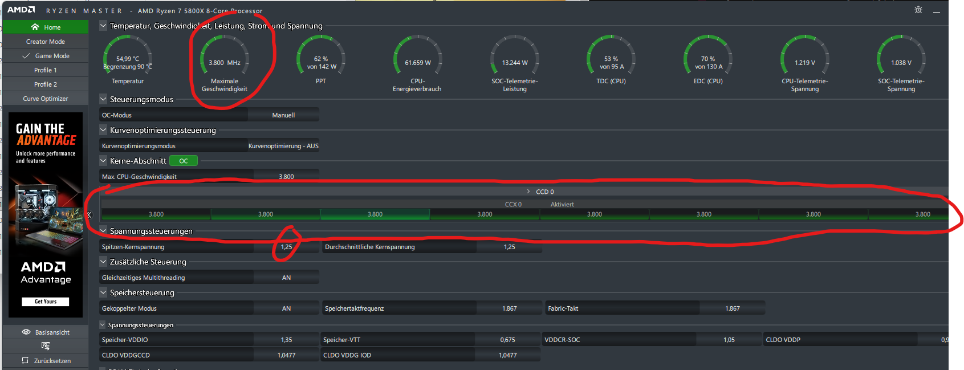Click the CCX 0 label

pos(513,204)
